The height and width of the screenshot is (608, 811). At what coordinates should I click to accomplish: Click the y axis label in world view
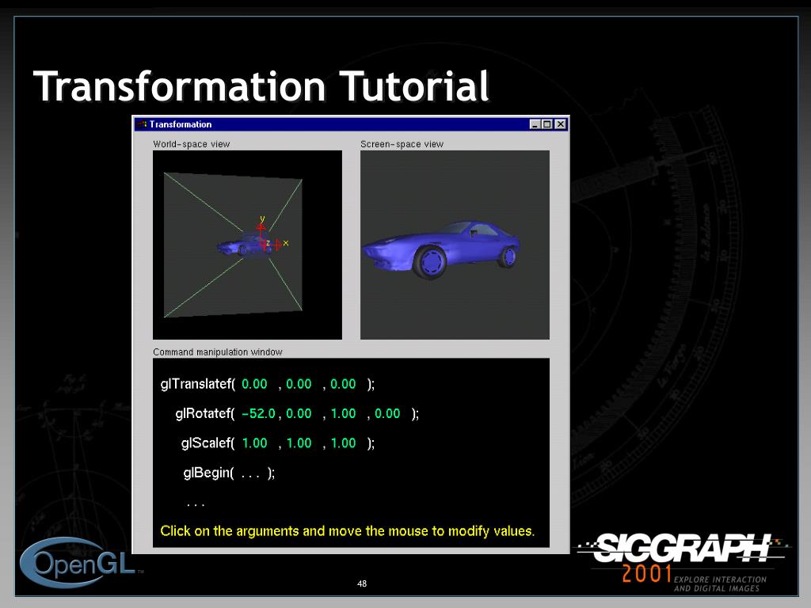point(262,218)
